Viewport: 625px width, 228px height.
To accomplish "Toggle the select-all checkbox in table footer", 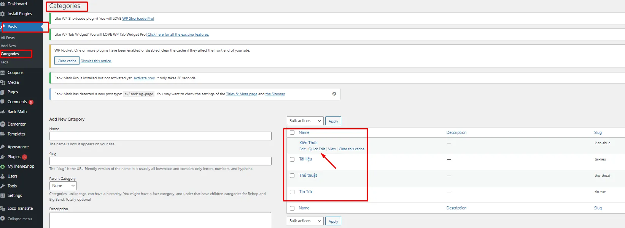I will (292, 208).
